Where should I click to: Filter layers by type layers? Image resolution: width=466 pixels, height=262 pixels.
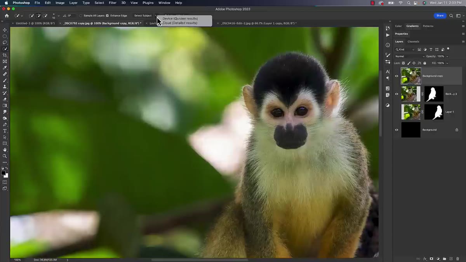431,50
